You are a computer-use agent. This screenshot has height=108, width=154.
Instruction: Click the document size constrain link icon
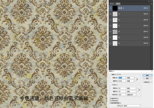click(x=139, y=90)
